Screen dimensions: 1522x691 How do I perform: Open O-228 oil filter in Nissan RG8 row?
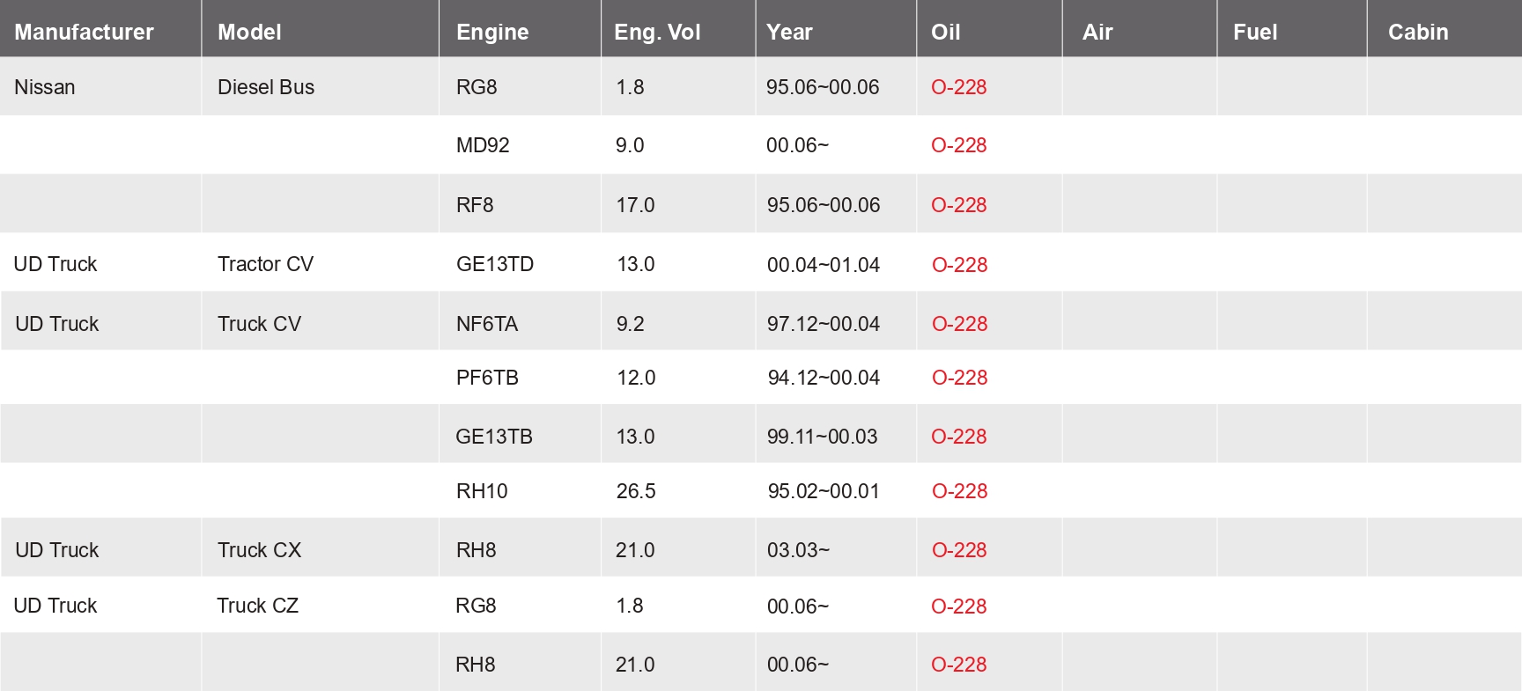click(958, 87)
